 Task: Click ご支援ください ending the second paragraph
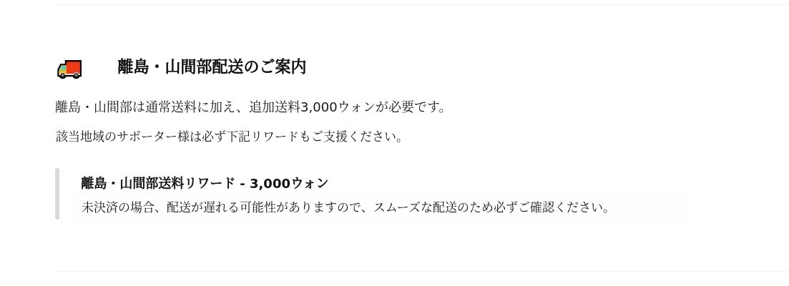click(x=354, y=137)
